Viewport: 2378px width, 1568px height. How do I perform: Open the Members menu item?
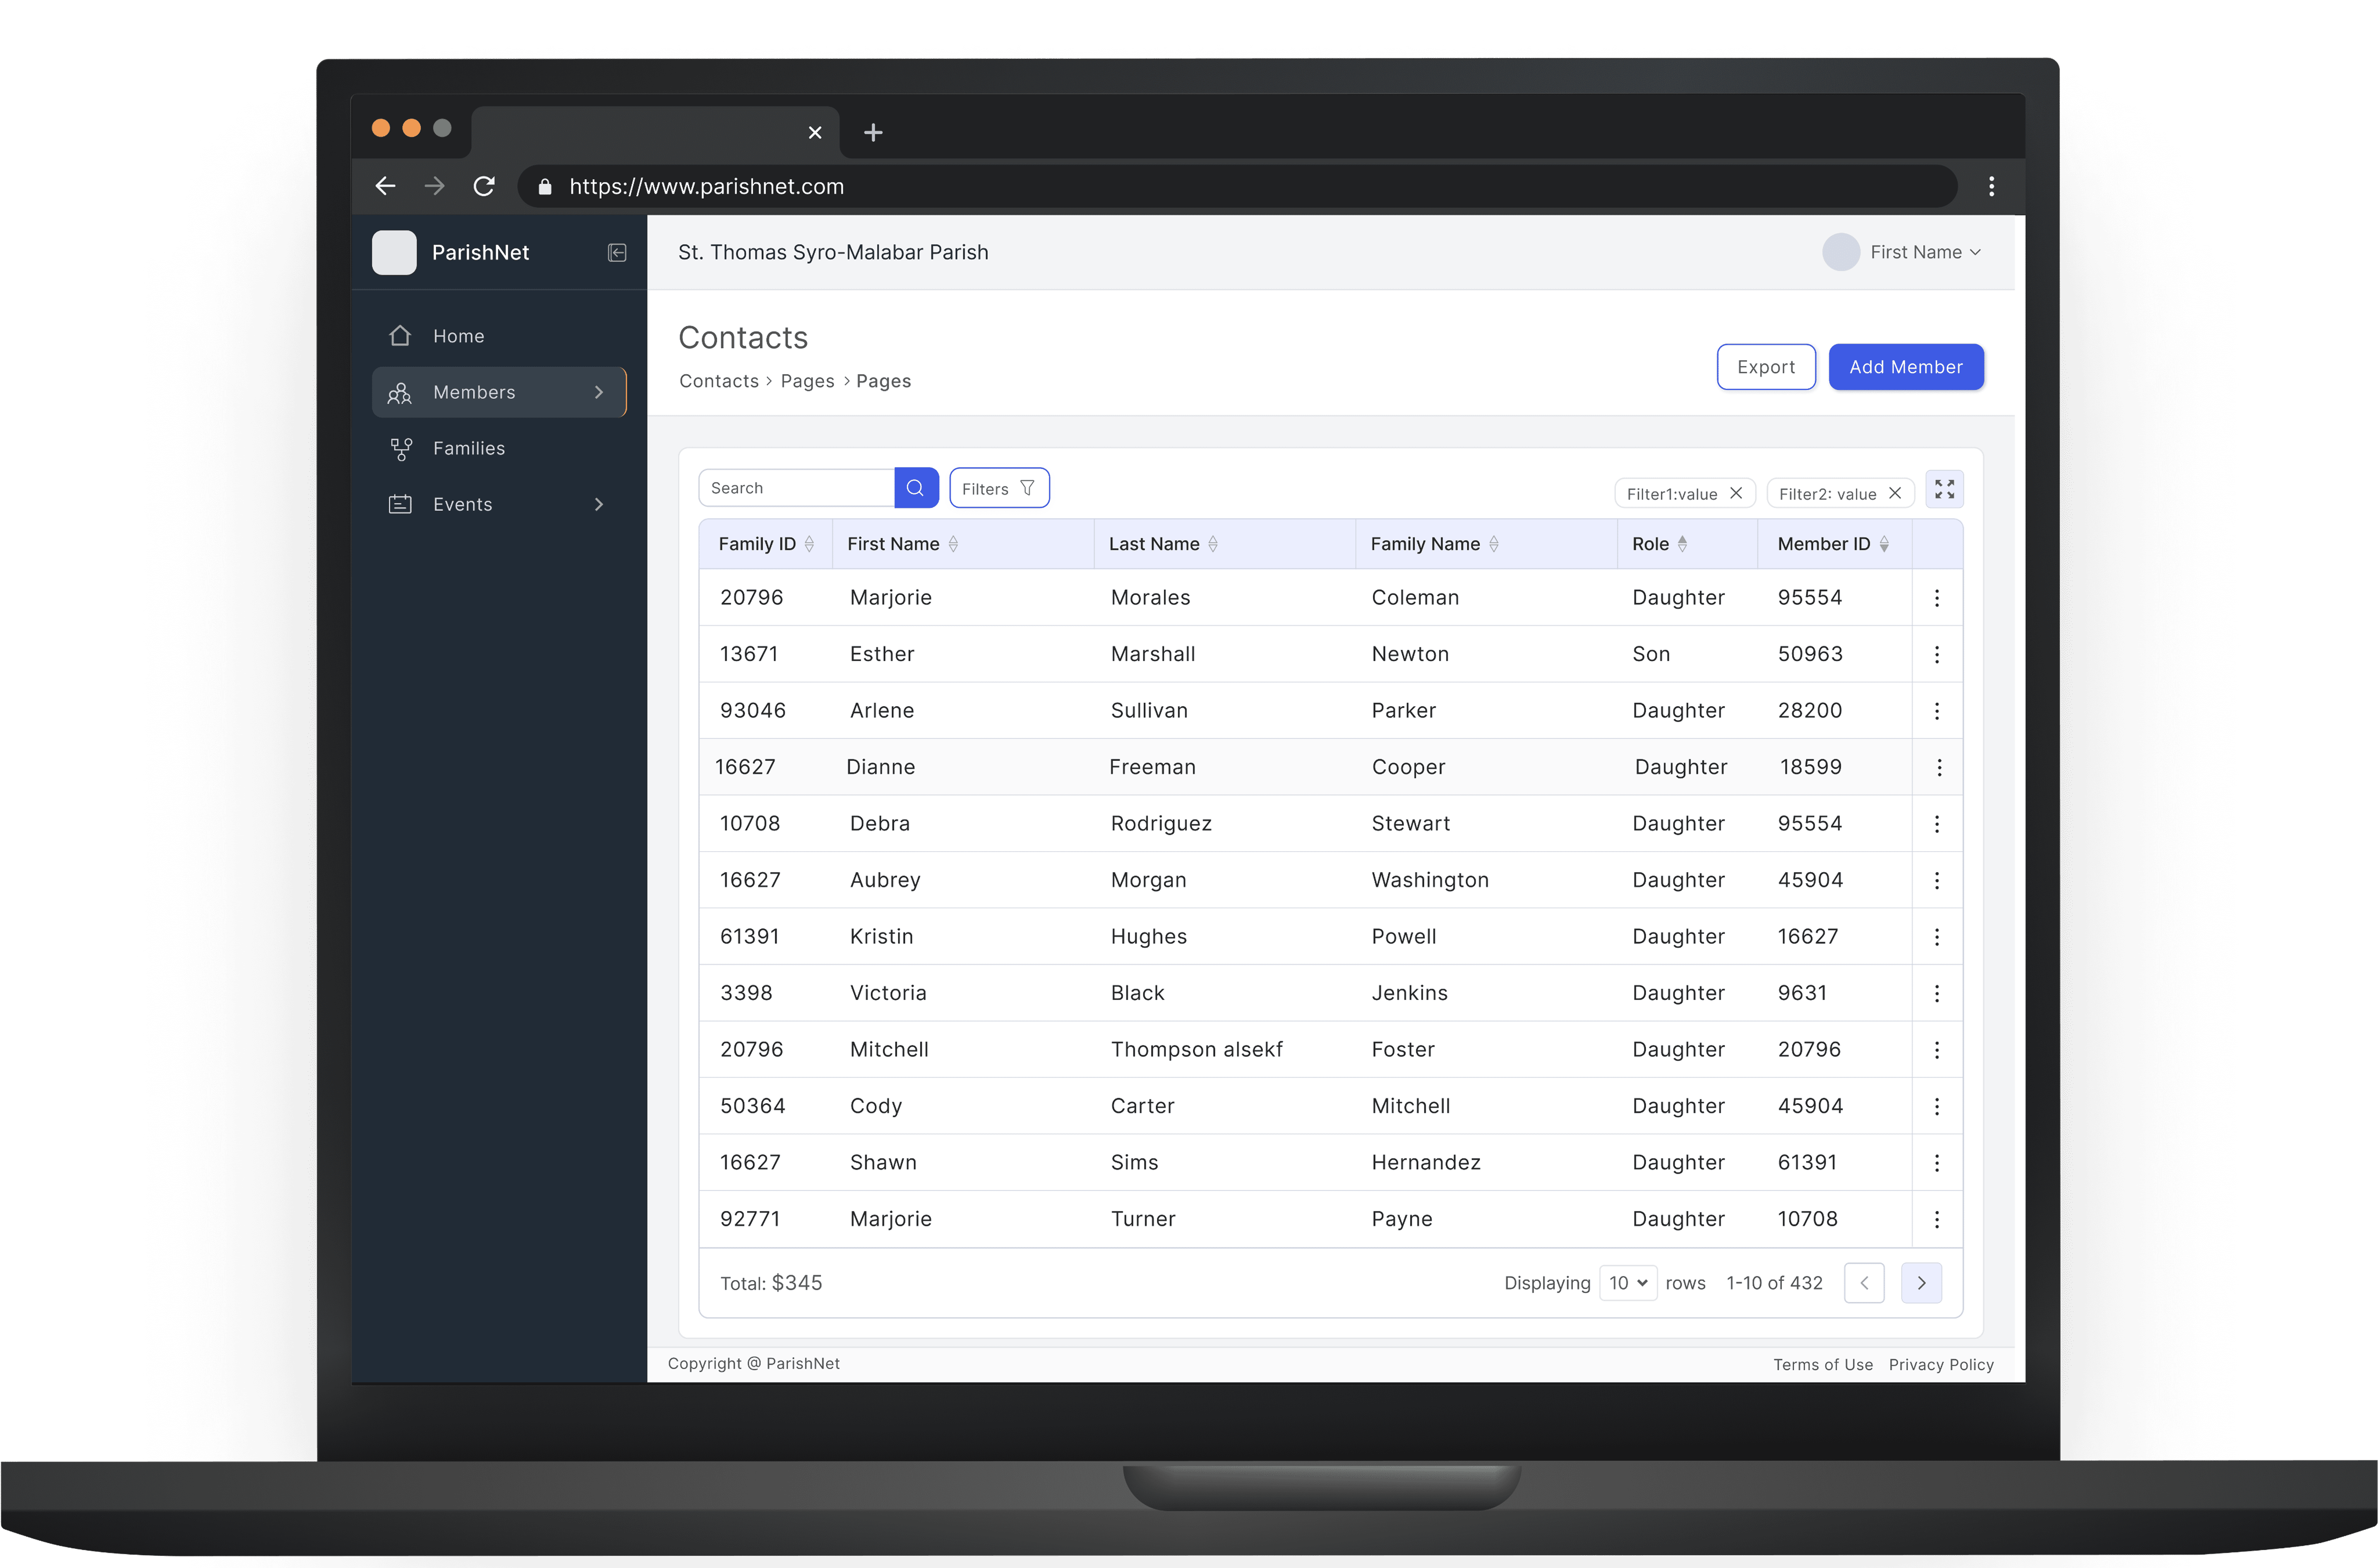pyautogui.click(x=499, y=392)
